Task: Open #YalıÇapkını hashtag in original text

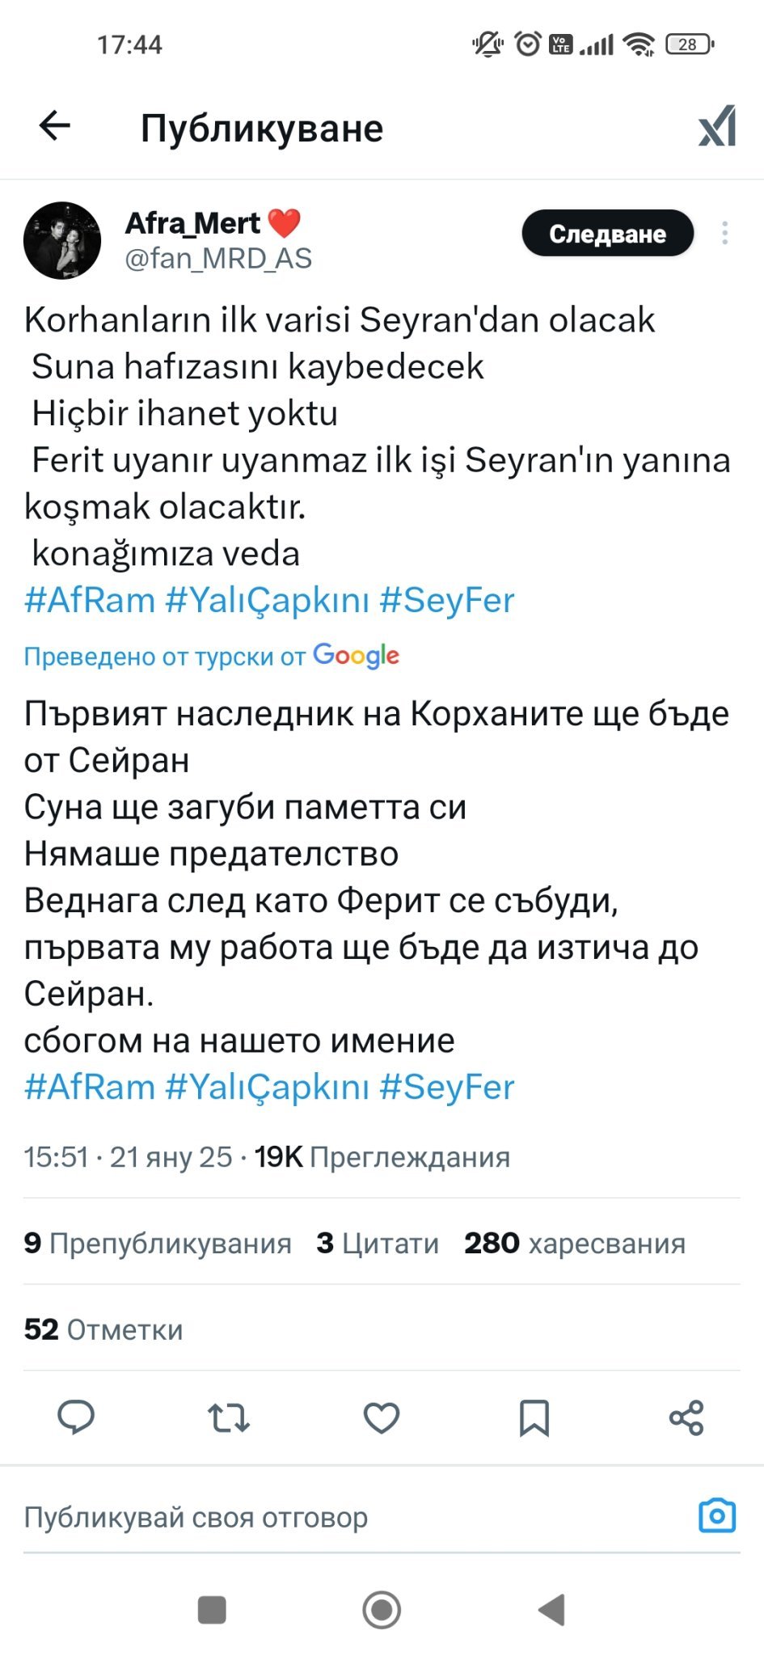Action: [x=267, y=600]
